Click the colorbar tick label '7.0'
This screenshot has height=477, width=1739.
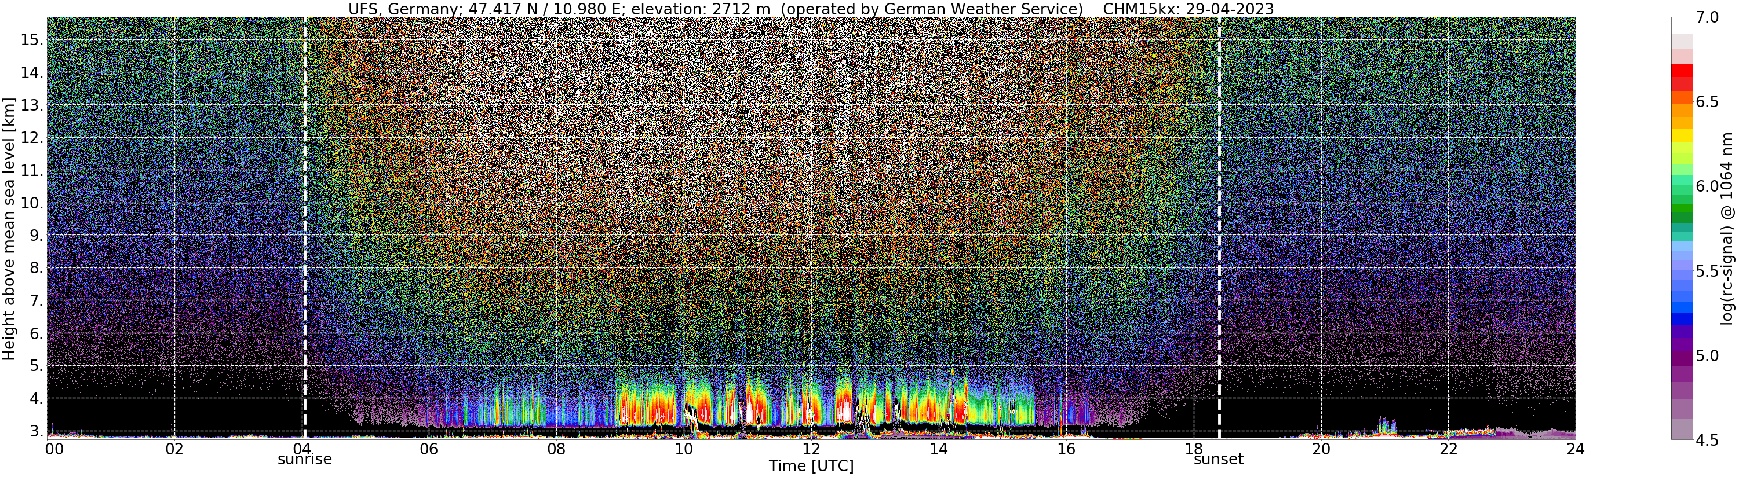click(x=1707, y=17)
